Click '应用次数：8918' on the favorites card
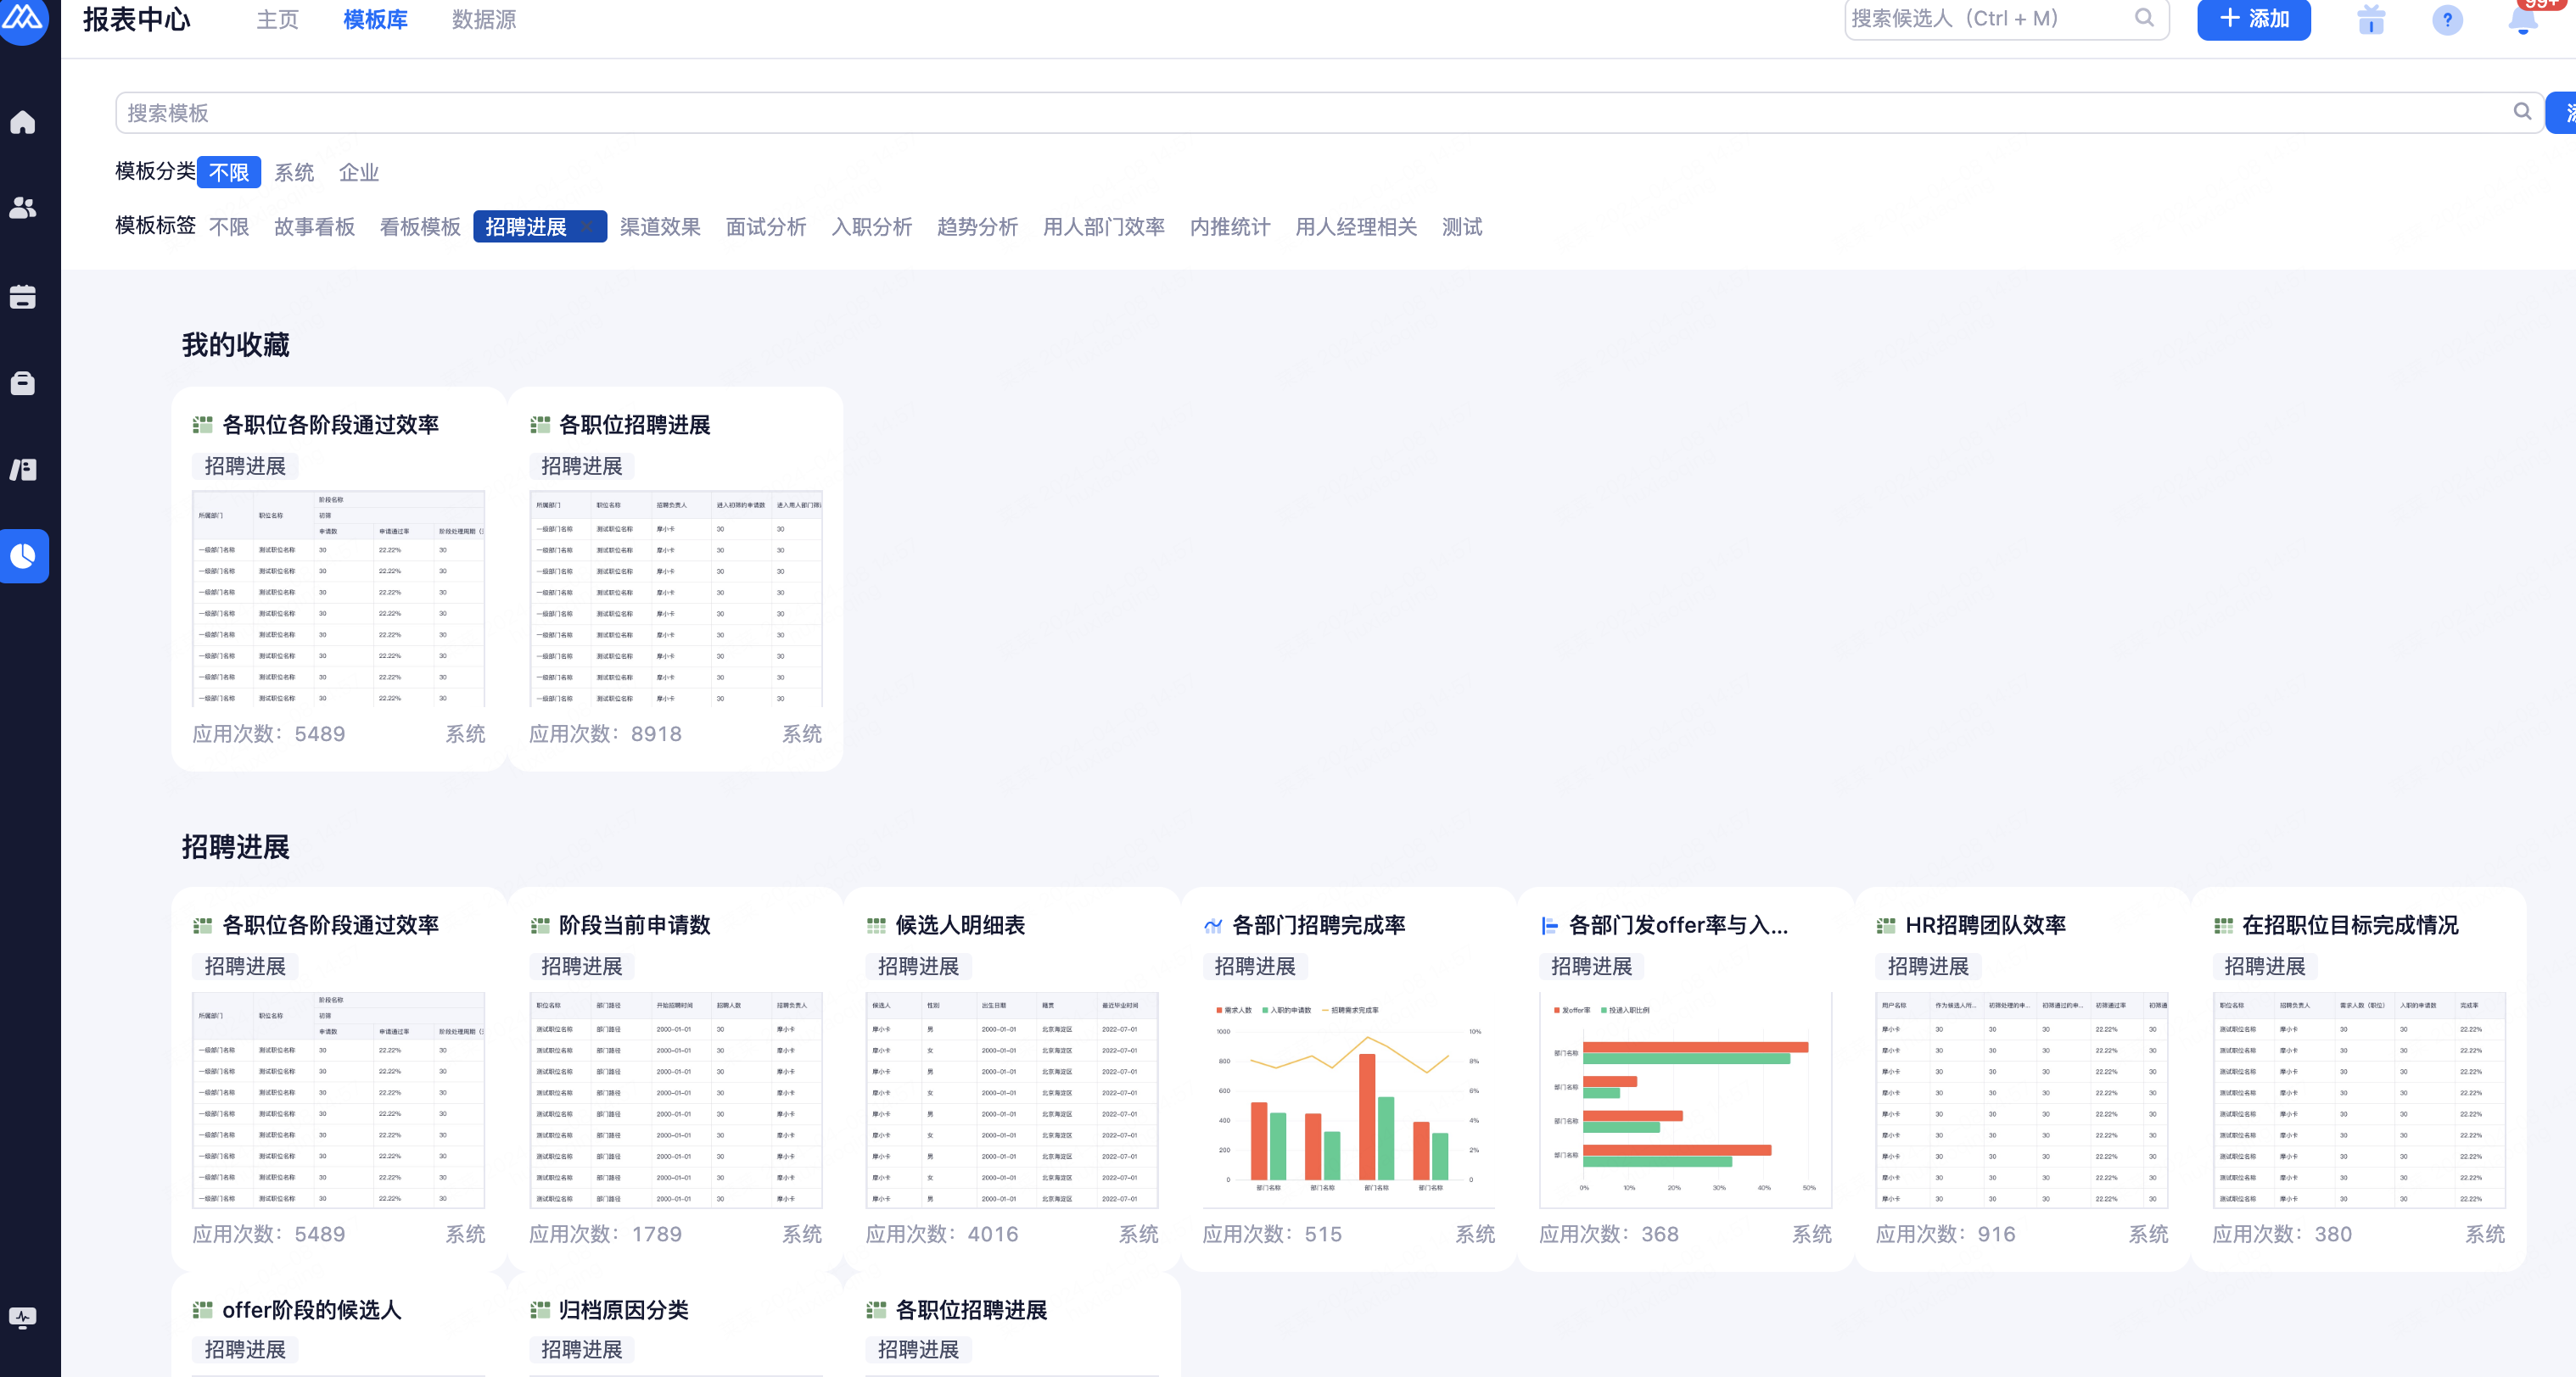Image resolution: width=2576 pixels, height=1377 pixels. pos(606,733)
